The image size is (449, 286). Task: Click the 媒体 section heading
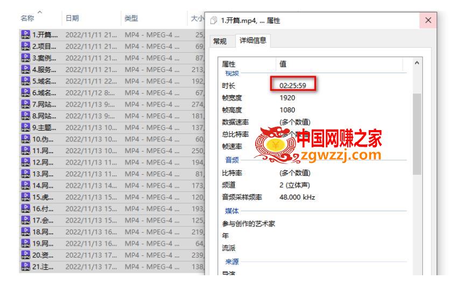click(232, 211)
